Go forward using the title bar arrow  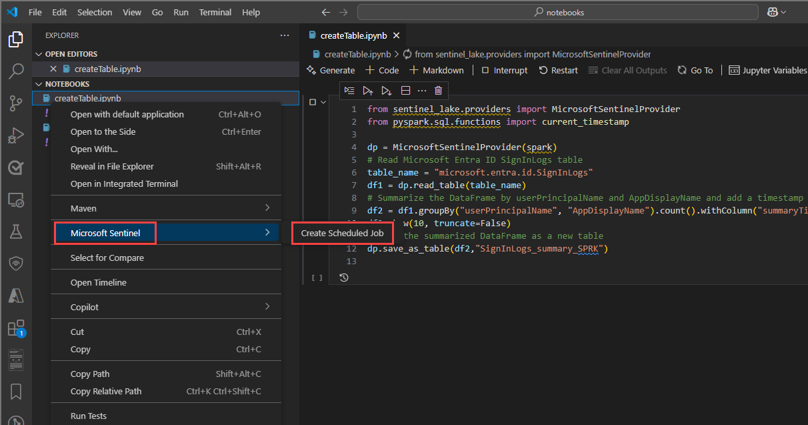[x=343, y=12]
